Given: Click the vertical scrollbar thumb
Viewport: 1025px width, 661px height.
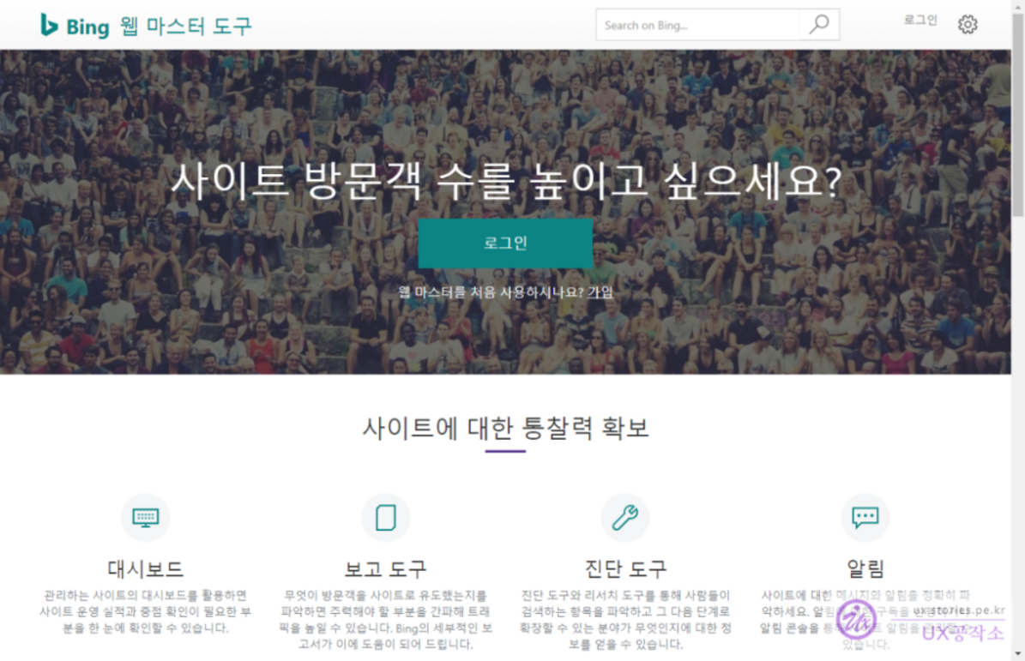Looking at the screenshot, I should [x=1018, y=114].
